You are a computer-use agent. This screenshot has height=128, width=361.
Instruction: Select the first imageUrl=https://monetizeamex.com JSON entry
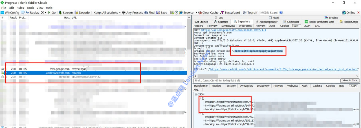click(x=230, y=102)
